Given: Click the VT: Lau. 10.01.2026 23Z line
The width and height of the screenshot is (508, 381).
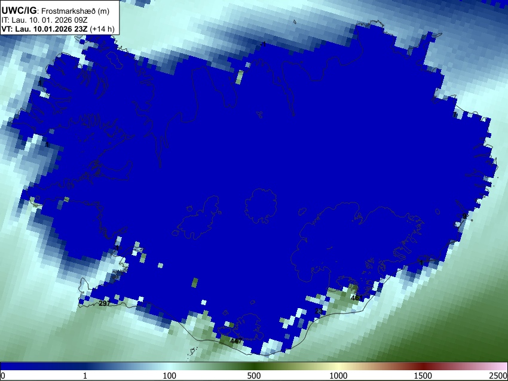Looking at the screenshot, I should (x=44, y=29).
